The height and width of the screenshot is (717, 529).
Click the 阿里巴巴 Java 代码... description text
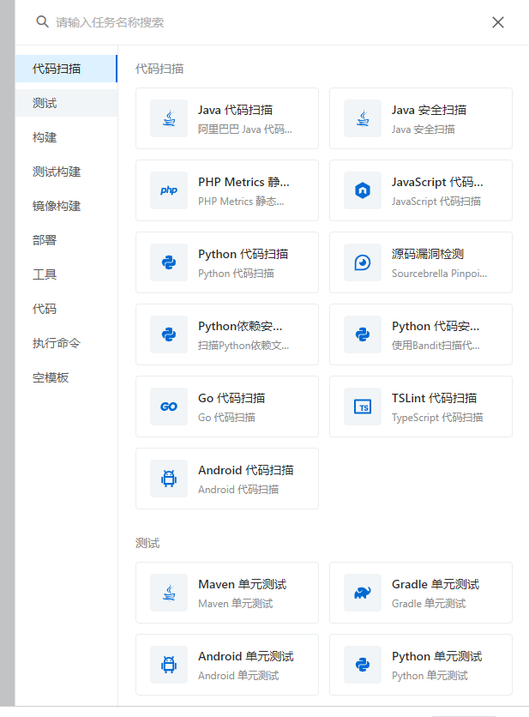(245, 130)
